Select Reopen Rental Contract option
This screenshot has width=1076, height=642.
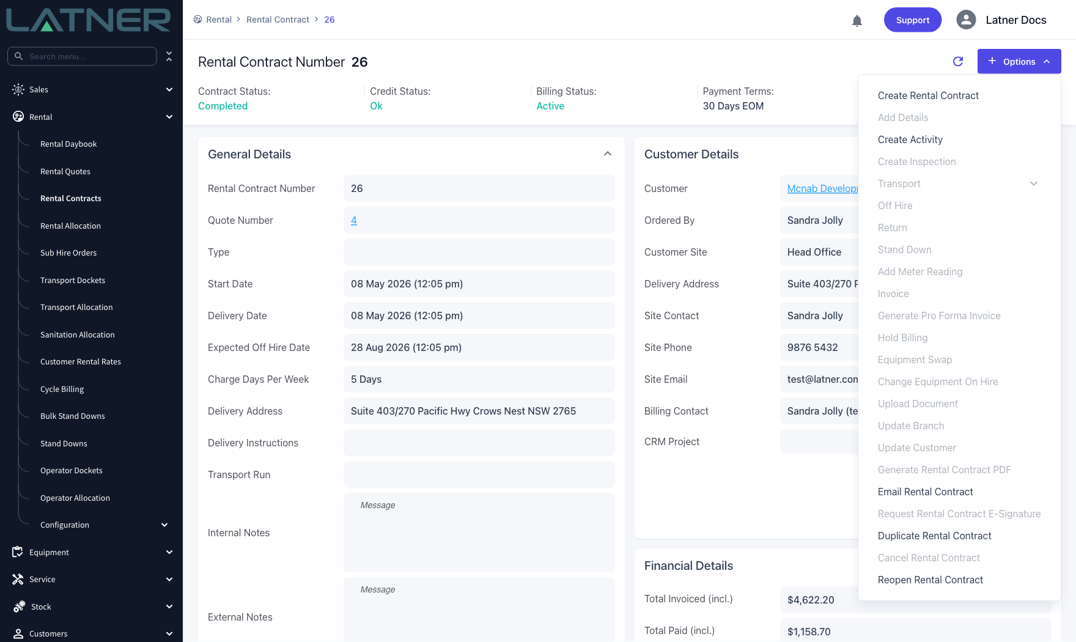point(930,580)
